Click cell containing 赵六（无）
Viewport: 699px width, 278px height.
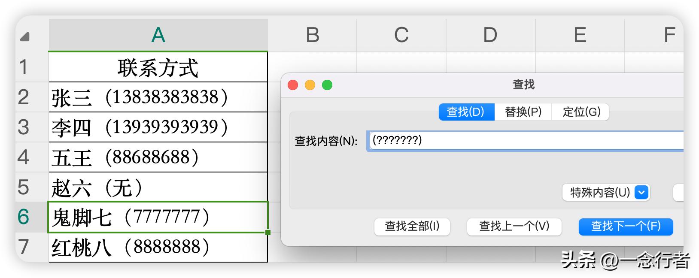point(158,187)
